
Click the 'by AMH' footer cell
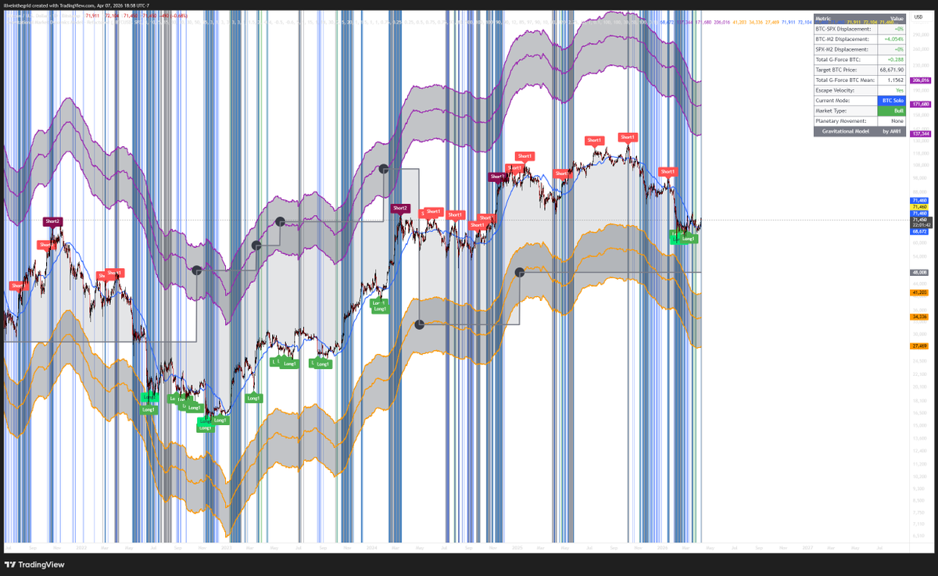(893, 132)
